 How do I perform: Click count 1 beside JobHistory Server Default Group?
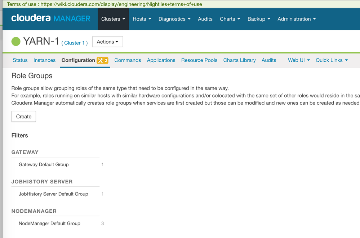point(102,194)
